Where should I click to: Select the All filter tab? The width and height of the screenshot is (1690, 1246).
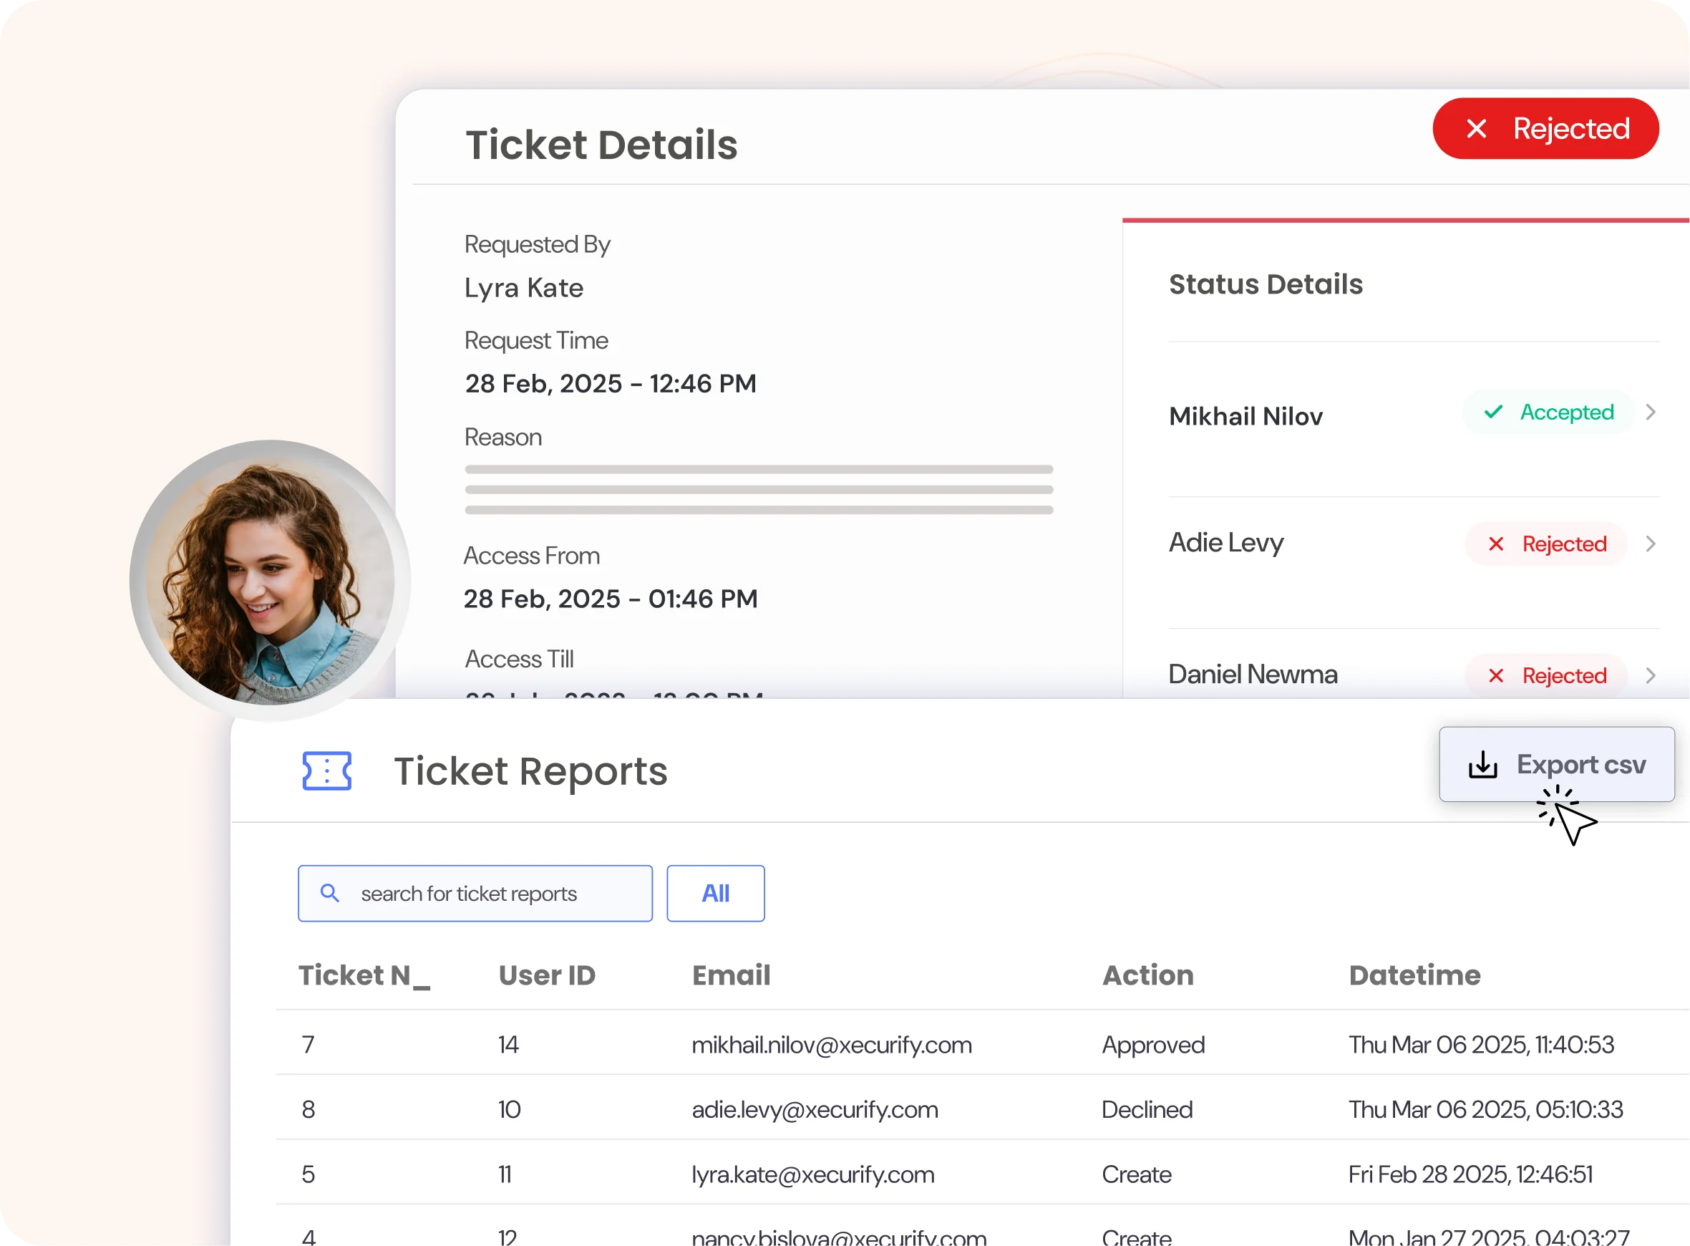[x=714, y=893]
